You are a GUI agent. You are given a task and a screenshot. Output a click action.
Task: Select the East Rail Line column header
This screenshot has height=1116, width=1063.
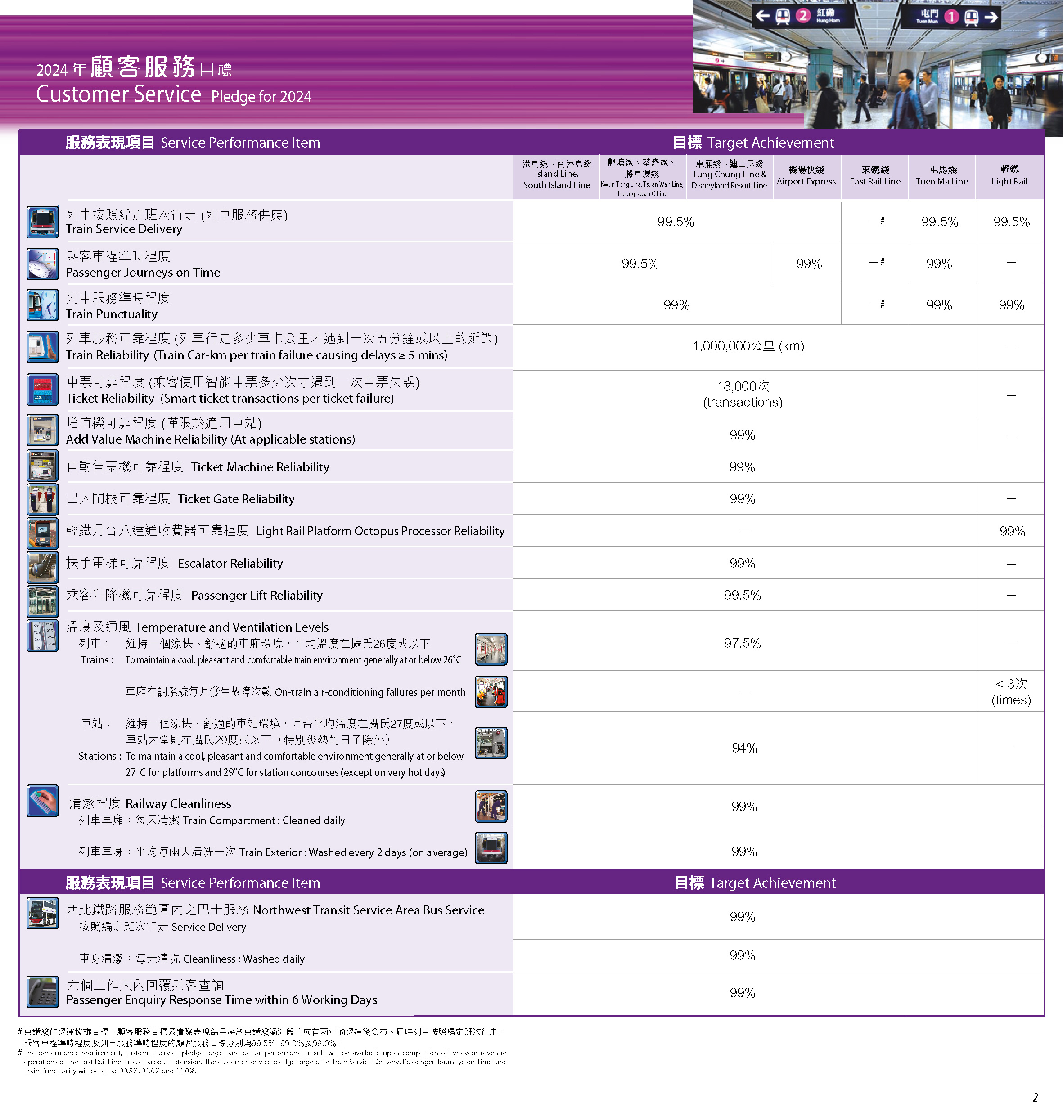point(874,177)
